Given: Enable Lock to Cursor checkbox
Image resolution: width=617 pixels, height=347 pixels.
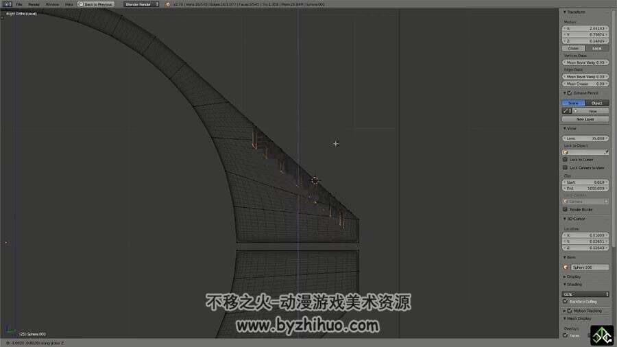Looking at the screenshot, I should (x=565, y=160).
